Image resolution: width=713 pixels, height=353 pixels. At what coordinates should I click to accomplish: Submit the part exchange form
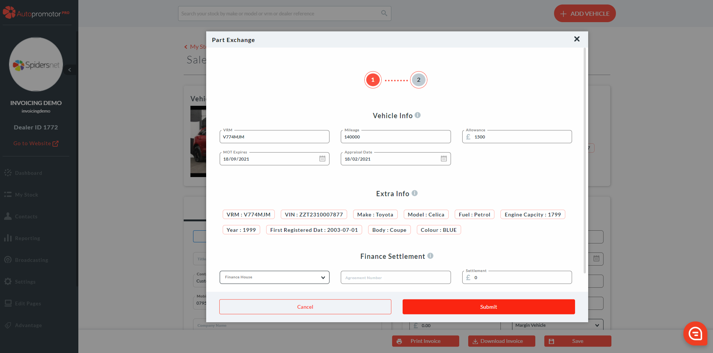point(488,307)
